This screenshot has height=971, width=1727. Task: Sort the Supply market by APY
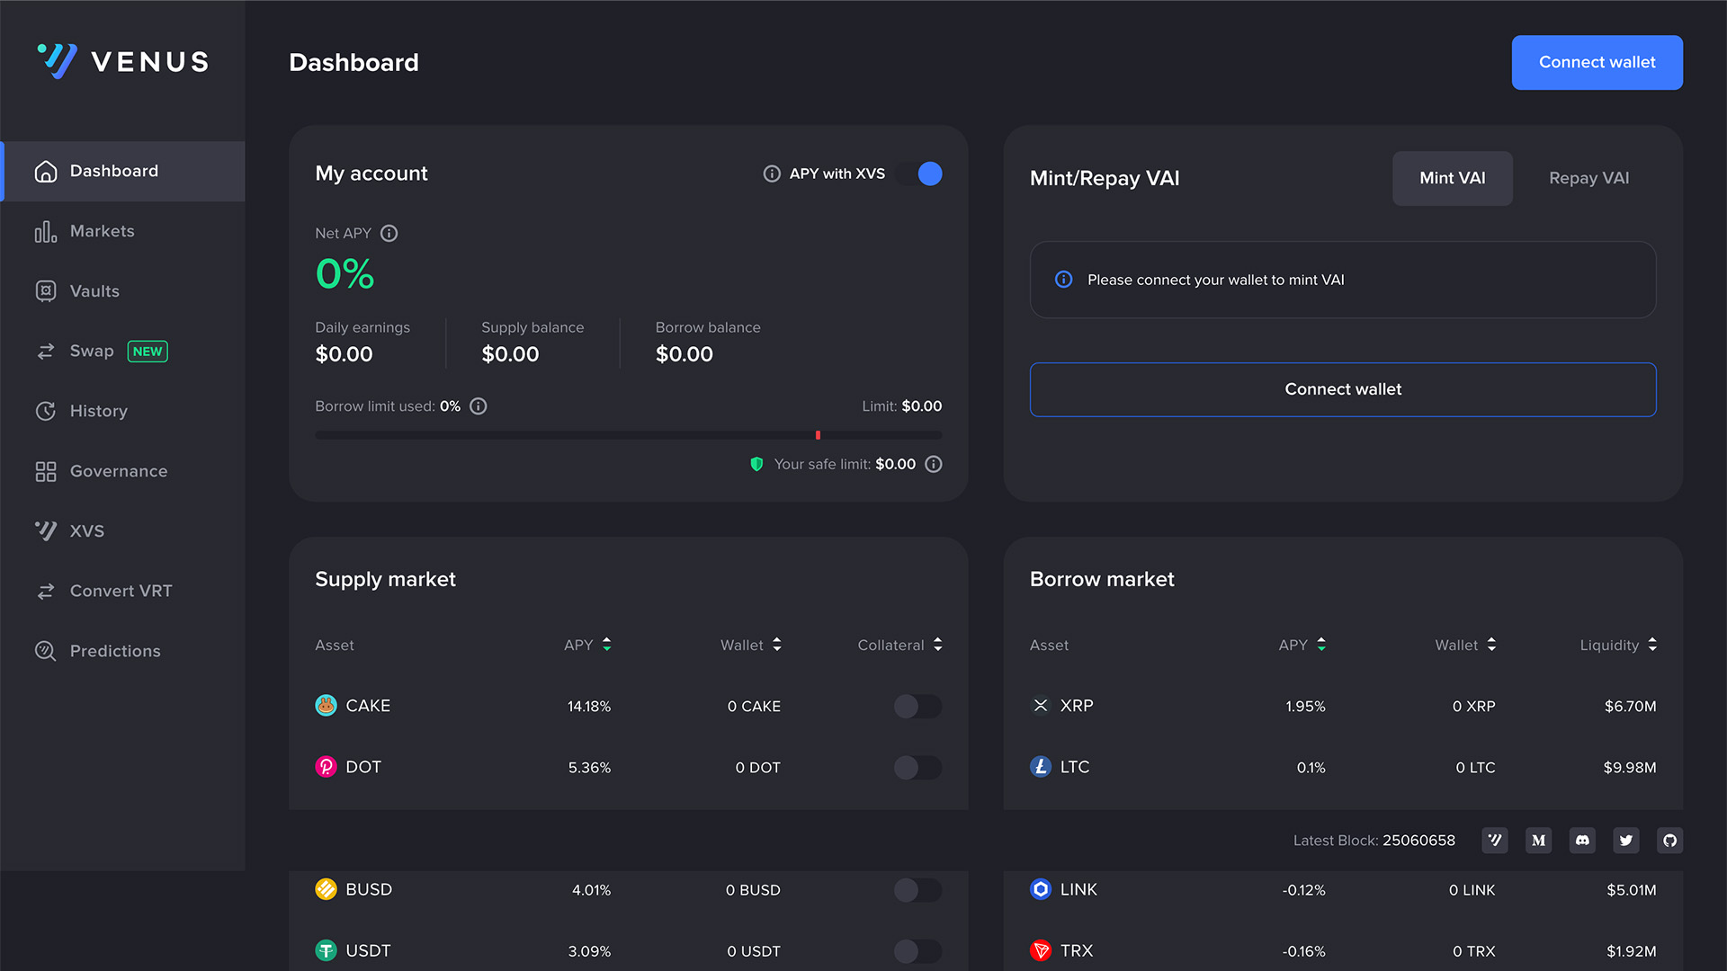click(x=605, y=645)
